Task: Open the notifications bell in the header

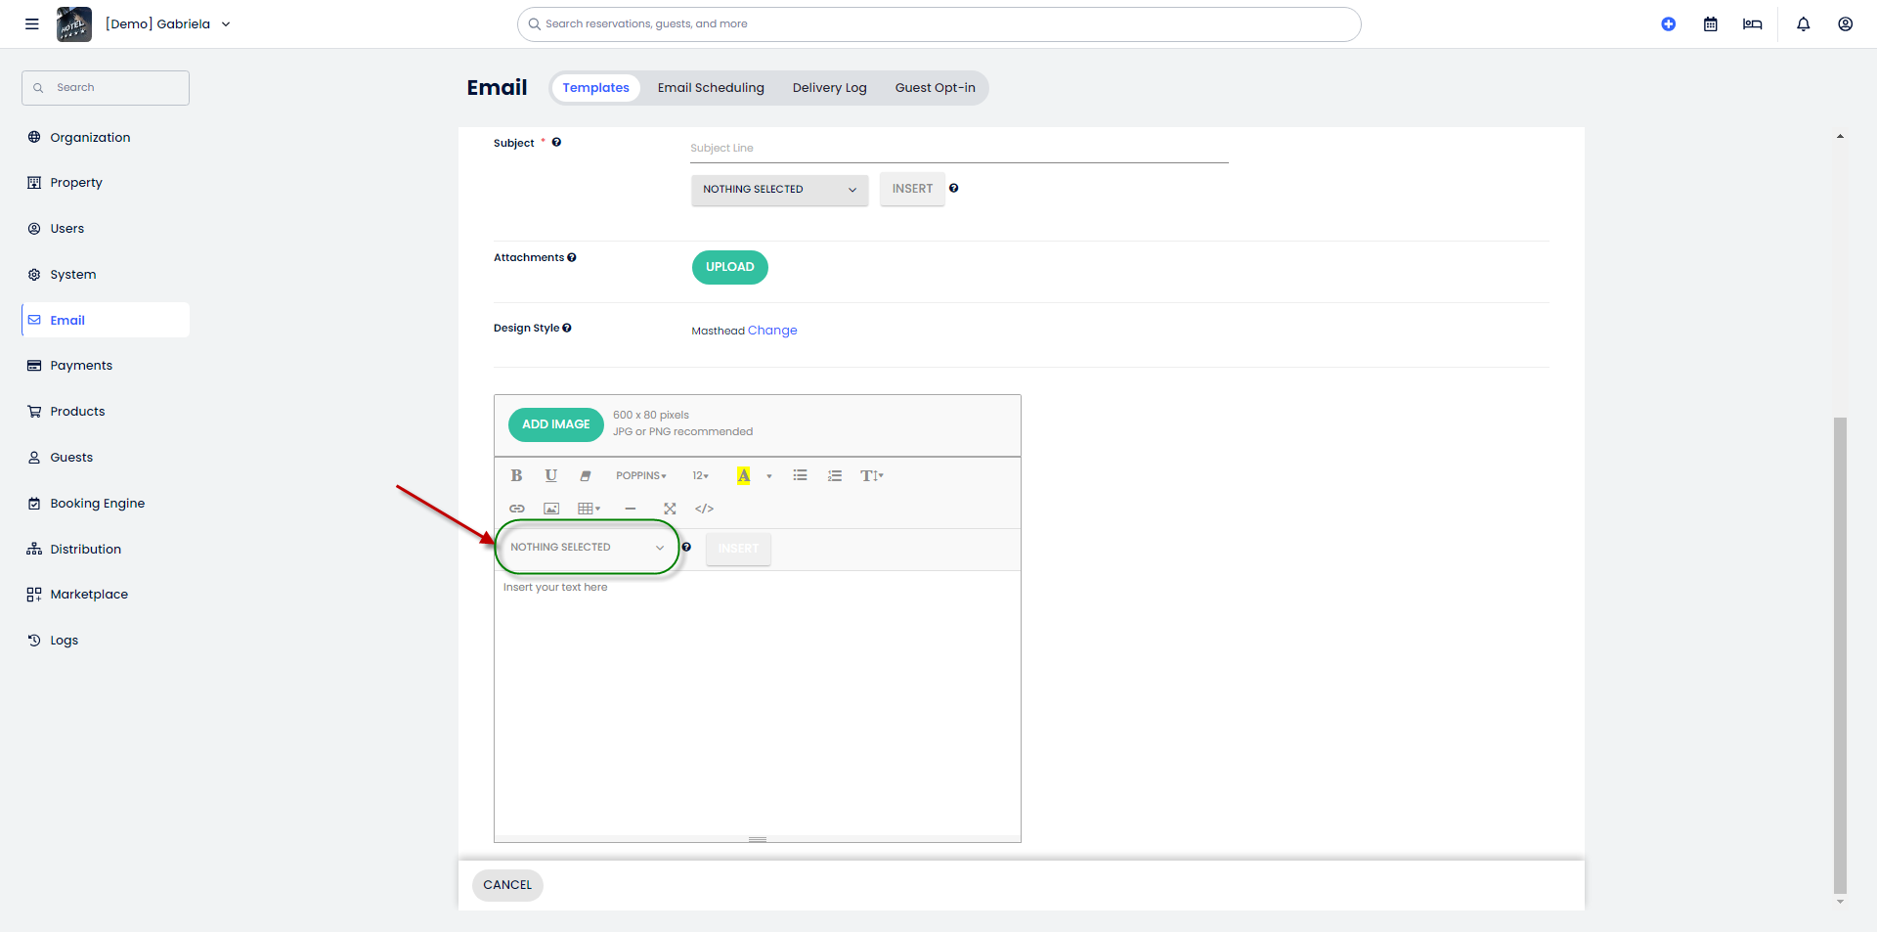Action: tap(1803, 24)
